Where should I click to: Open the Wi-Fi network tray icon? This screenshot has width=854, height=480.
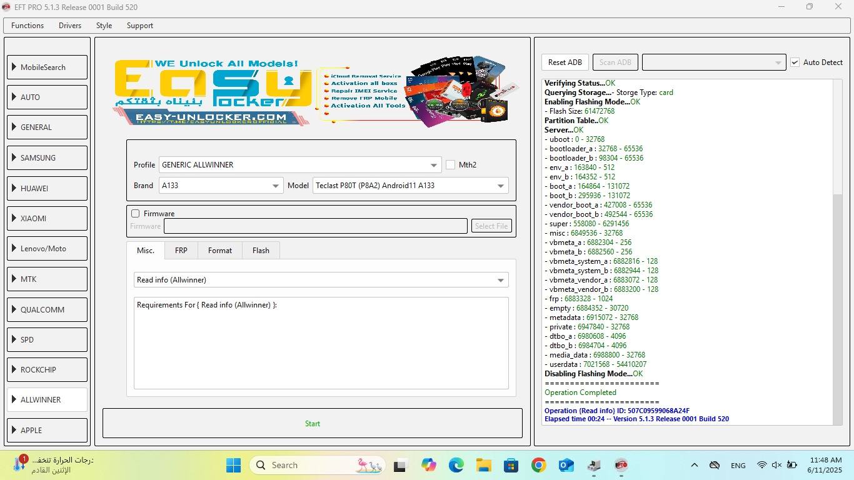761,465
